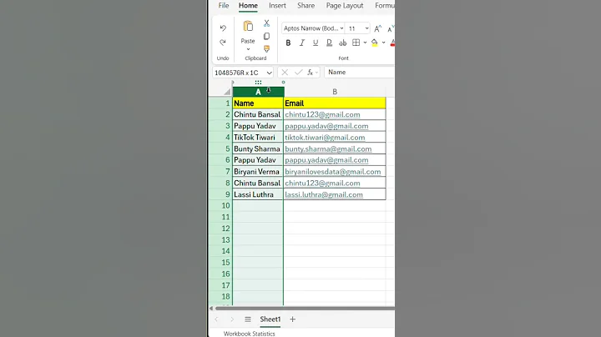Open the biryanilovesdata@gmail.com link
Viewport: 601px width, 337px height.
coord(333,172)
